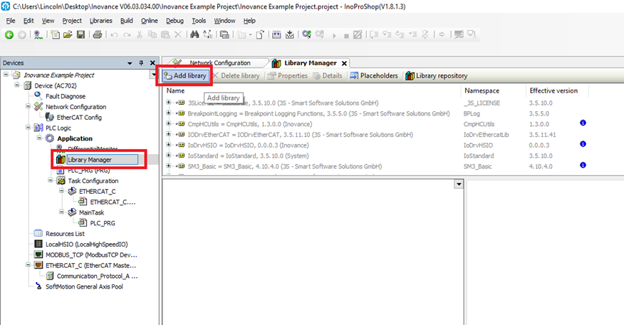The image size is (624, 325).
Task: Click the blue info icon for CmpHCUtils
Action: [x=583, y=123]
